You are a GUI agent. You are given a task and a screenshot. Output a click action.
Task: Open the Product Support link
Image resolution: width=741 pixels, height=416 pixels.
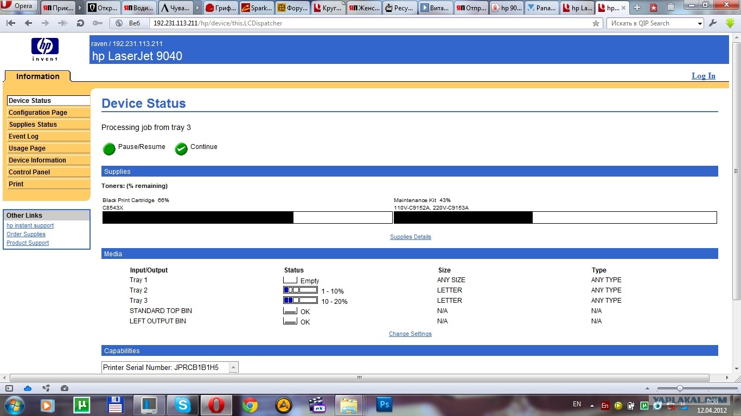click(x=28, y=243)
